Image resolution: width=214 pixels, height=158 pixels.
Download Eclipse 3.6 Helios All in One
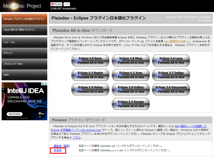click(x=90, y=89)
